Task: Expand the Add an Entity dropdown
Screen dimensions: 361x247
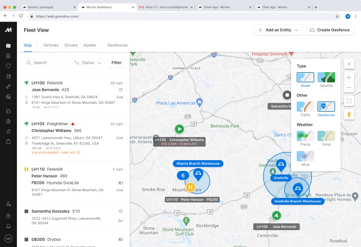Action: coord(278,30)
